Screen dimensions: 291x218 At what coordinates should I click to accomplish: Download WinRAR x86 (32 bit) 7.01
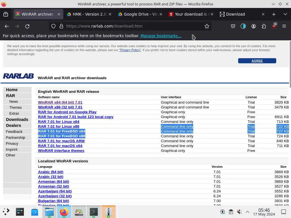[60, 107]
